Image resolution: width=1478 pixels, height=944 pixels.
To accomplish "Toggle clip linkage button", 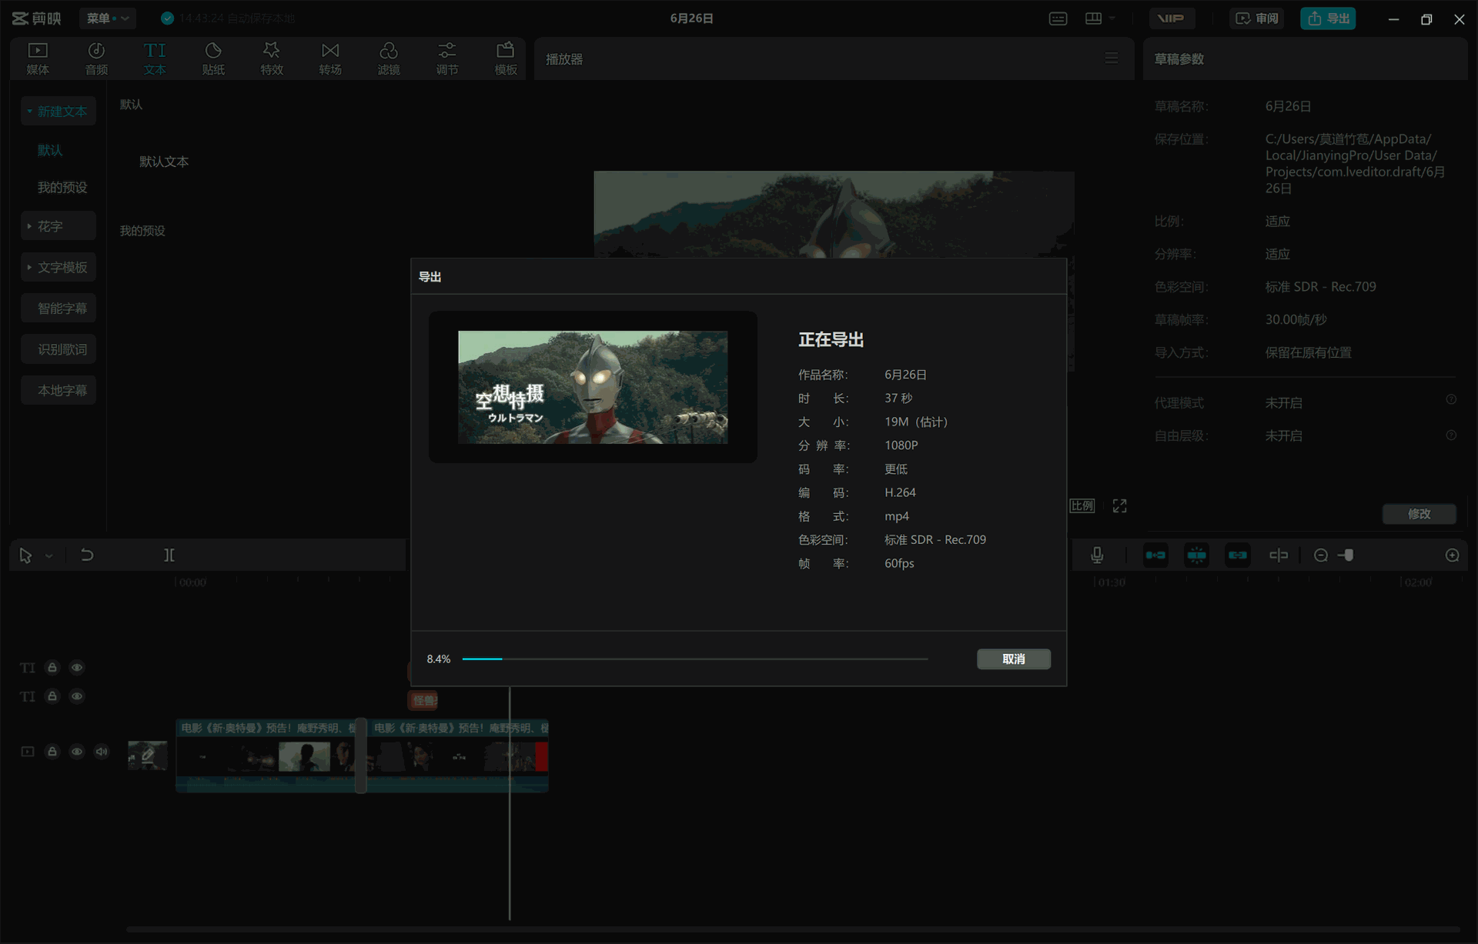I will tap(1237, 555).
